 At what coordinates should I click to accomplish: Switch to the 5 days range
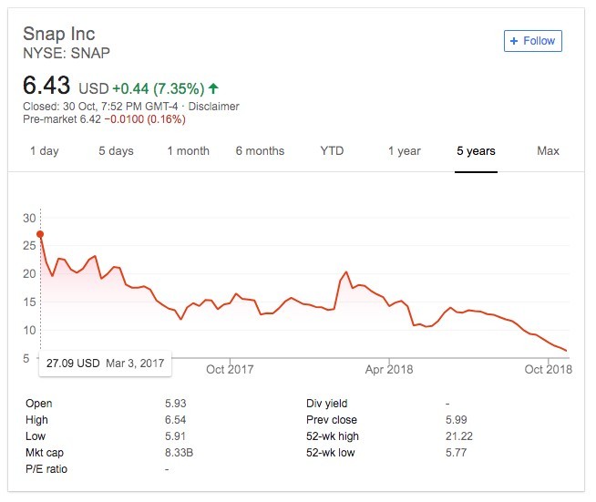click(116, 151)
